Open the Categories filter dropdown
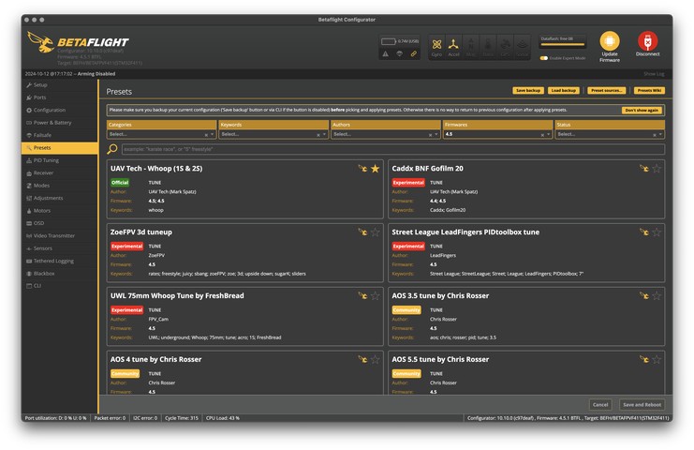Screen dimensions: 694x450 click(161, 134)
